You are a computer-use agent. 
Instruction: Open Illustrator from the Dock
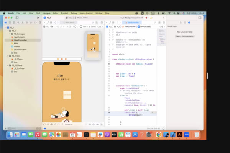point(180,135)
